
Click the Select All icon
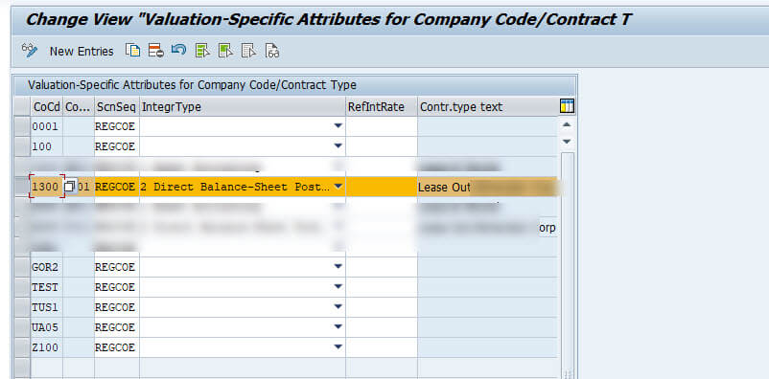(202, 51)
